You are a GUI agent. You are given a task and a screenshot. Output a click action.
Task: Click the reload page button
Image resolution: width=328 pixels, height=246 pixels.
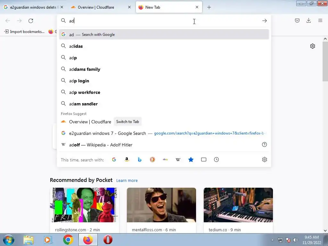(x=31, y=21)
